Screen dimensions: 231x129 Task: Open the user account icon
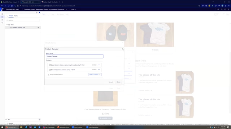[x=228, y=9]
